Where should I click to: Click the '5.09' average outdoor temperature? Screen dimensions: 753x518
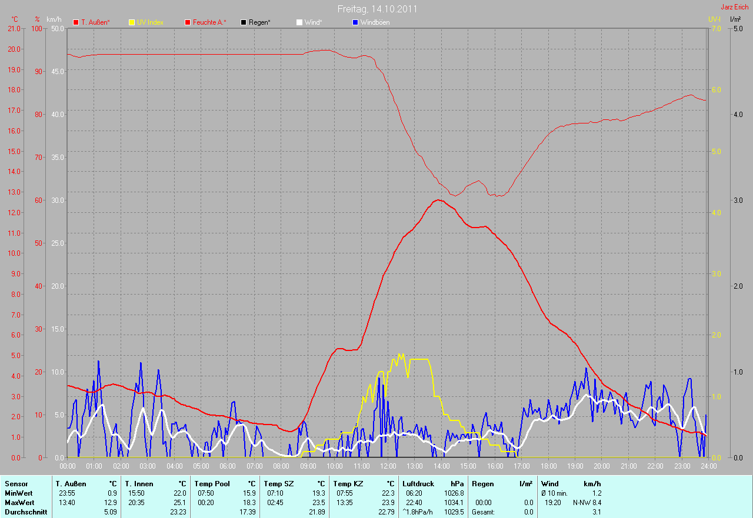click(x=111, y=512)
